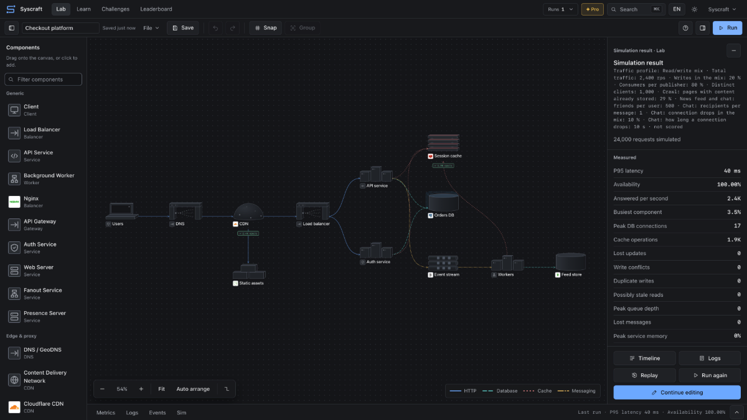Click Fit to view
Image resolution: width=747 pixels, height=420 pixels.
click(x=161, y=389)
